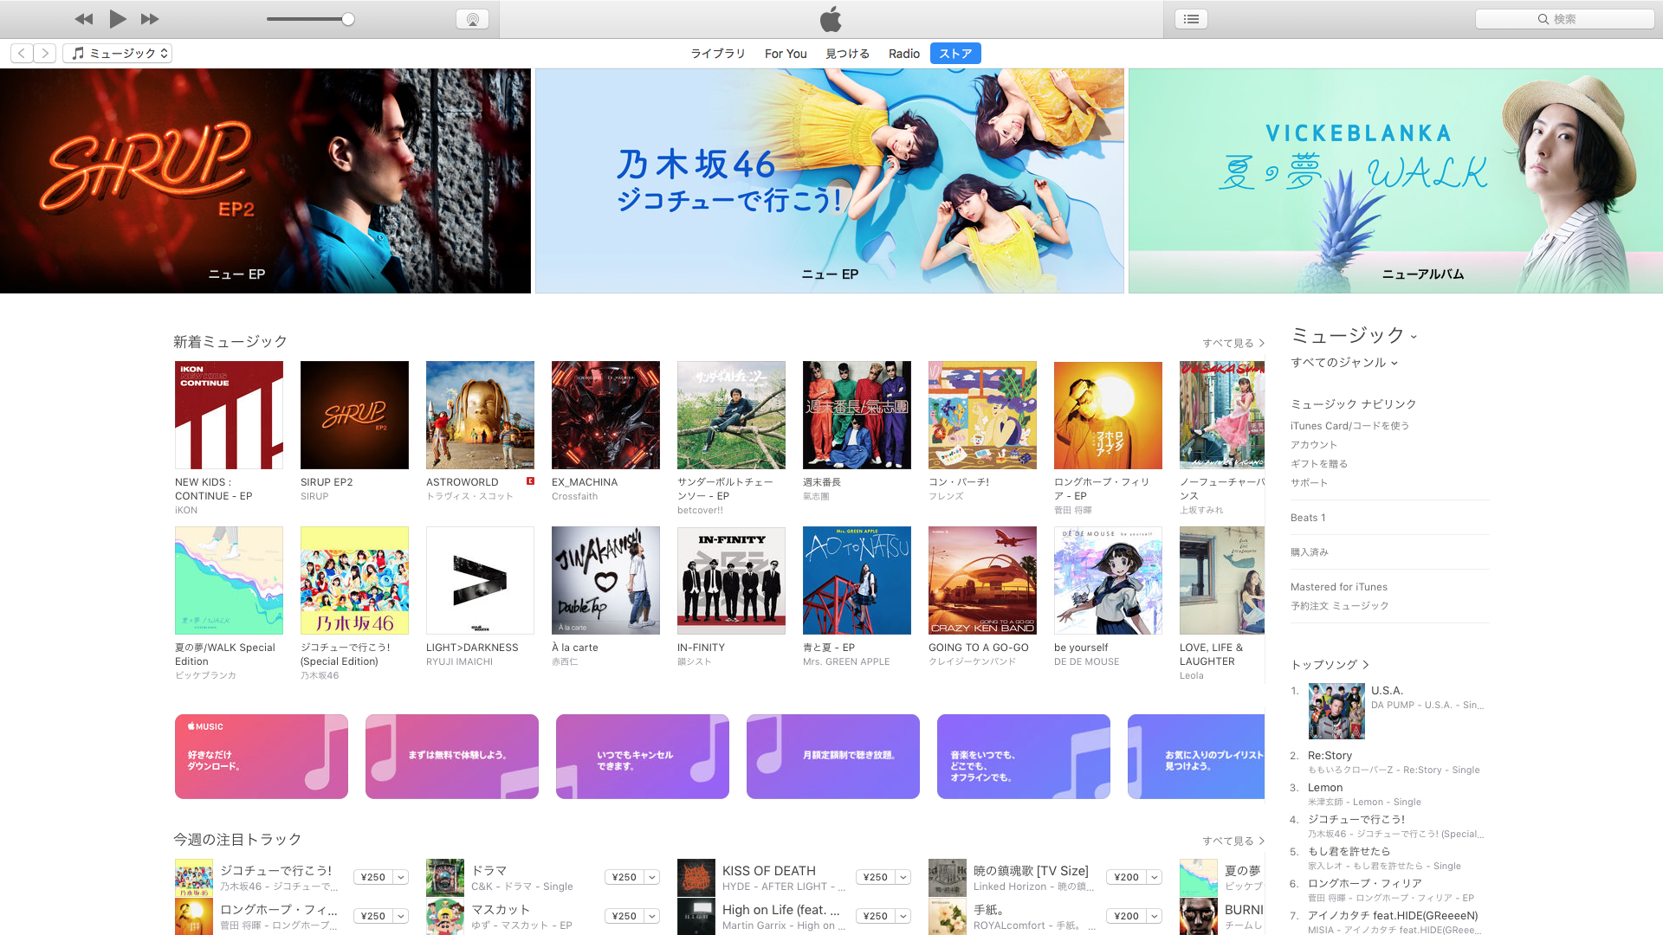Image resolution: width=1663 pixels, height=935 pixels.
Task: Expand the ミュージック category menu in sidebar
Action: click(1354, 335)
